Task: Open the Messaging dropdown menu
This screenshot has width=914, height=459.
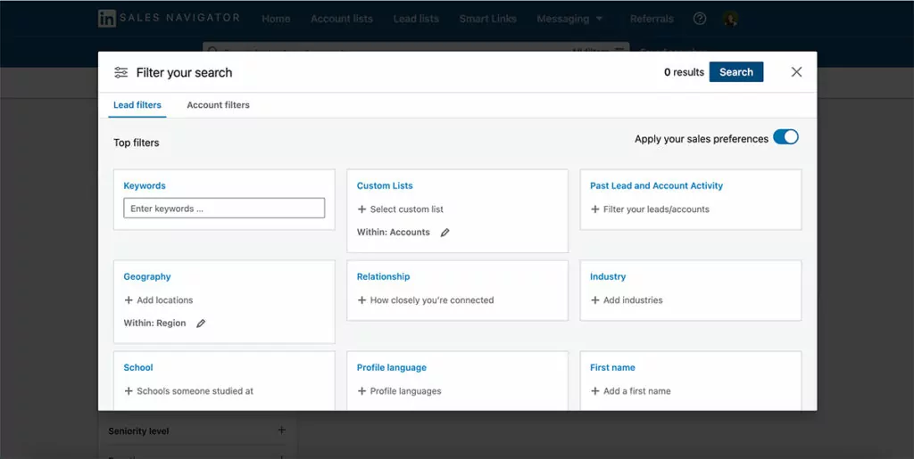Action: tap(569, 19)
